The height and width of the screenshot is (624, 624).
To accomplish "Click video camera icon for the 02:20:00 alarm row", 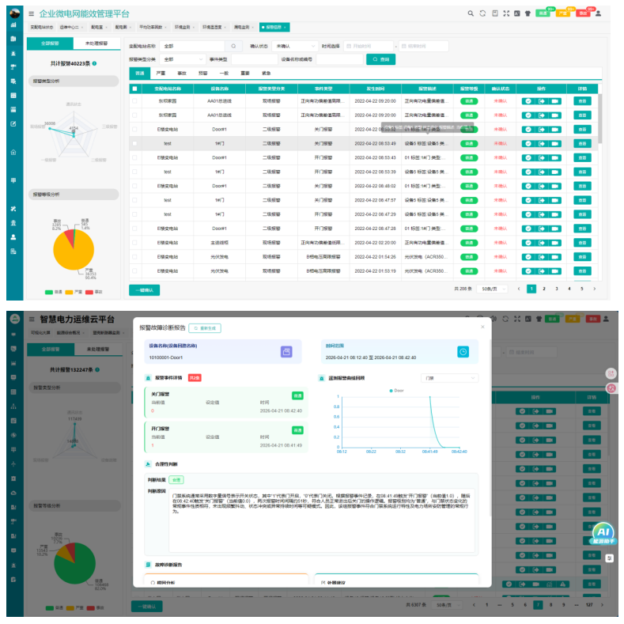I will tap(554, 243).
